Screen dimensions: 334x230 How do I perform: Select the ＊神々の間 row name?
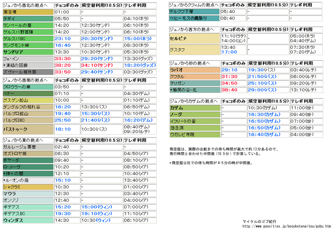28,174
